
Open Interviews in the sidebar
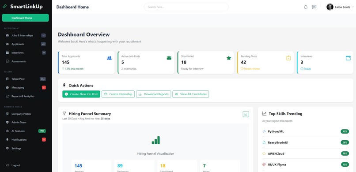pos(26,53)
